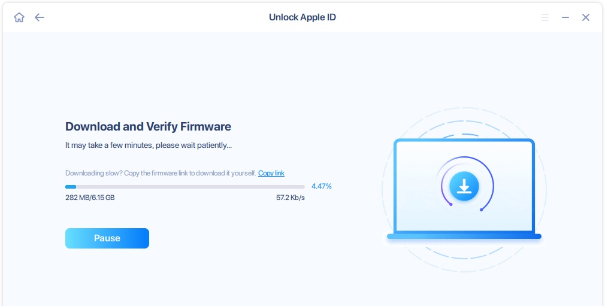Click the back arrow icon
The image size is (605, 306).
click(x=40, y=17)
